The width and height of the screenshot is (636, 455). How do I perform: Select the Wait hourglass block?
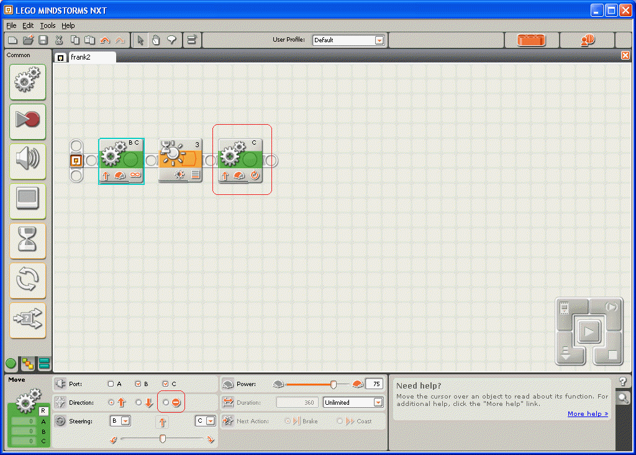click(x=27, y=240)
